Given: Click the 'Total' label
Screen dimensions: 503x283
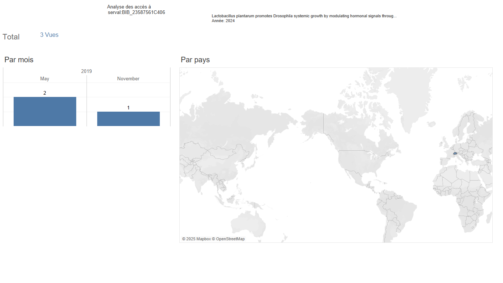Looking at the screenshot, I should coord(11,37).
